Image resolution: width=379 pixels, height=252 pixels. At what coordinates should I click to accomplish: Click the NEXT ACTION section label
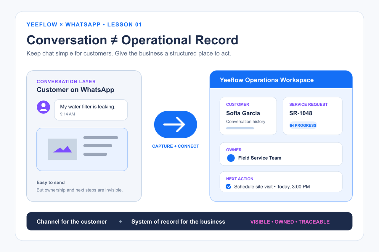coord(240,179)
